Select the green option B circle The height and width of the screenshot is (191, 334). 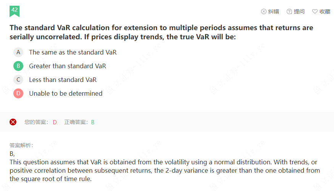(18, 66)
